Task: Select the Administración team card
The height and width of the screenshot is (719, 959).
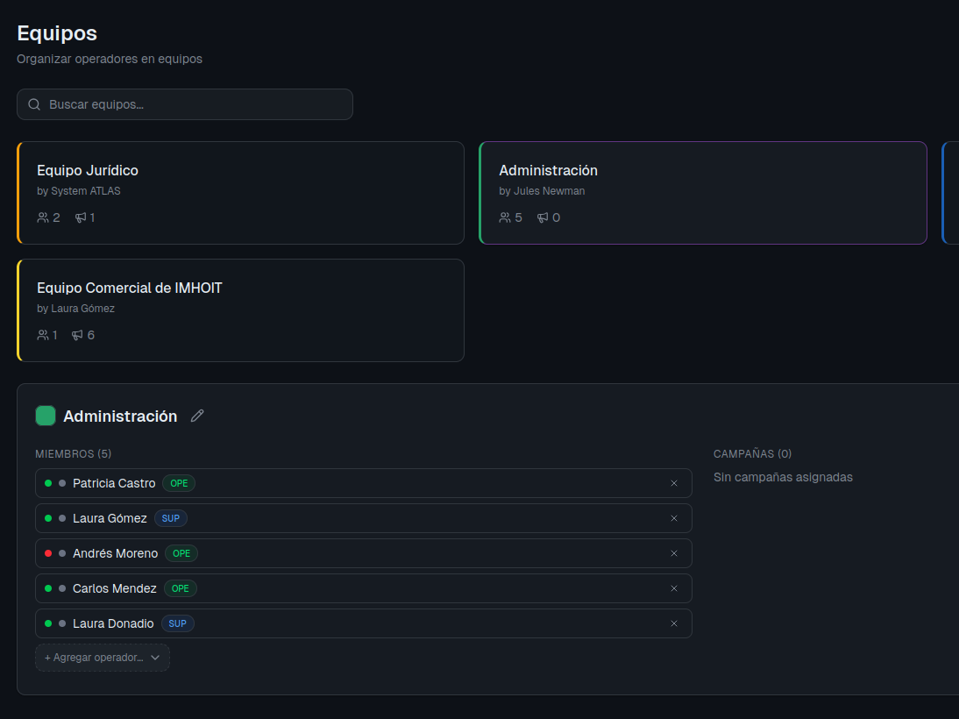Action: (703, 193)
